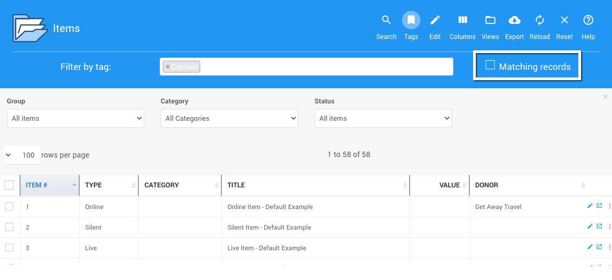Export records with cloud download icon
The image size is (612, 280).
pos(514,21)
